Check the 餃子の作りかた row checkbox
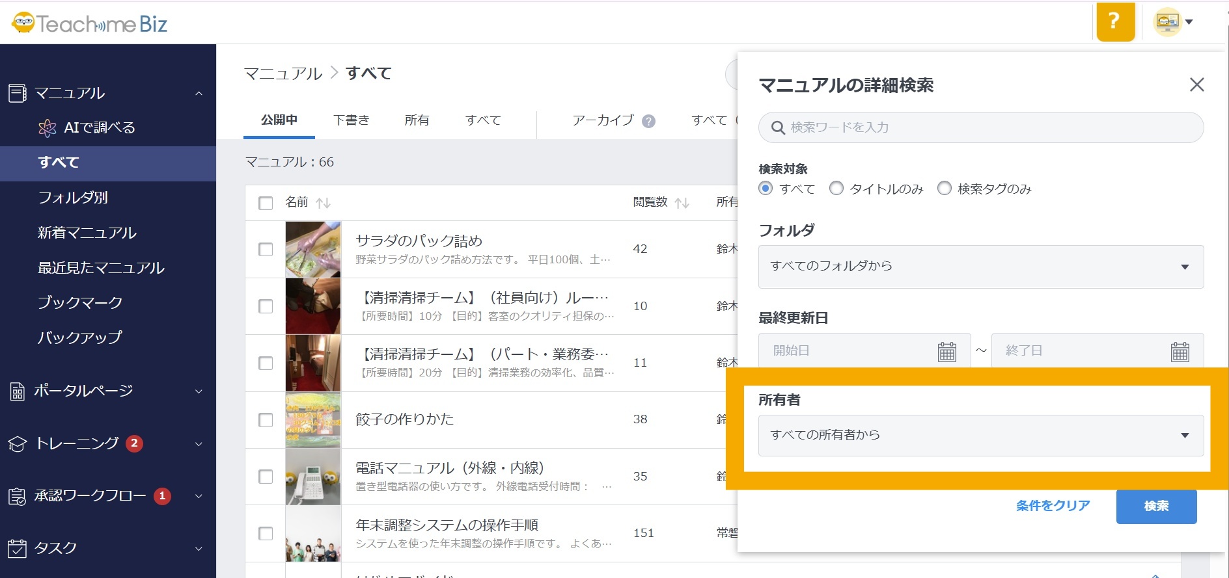This screenshot has width=1229, height=578. coord(266,420)
